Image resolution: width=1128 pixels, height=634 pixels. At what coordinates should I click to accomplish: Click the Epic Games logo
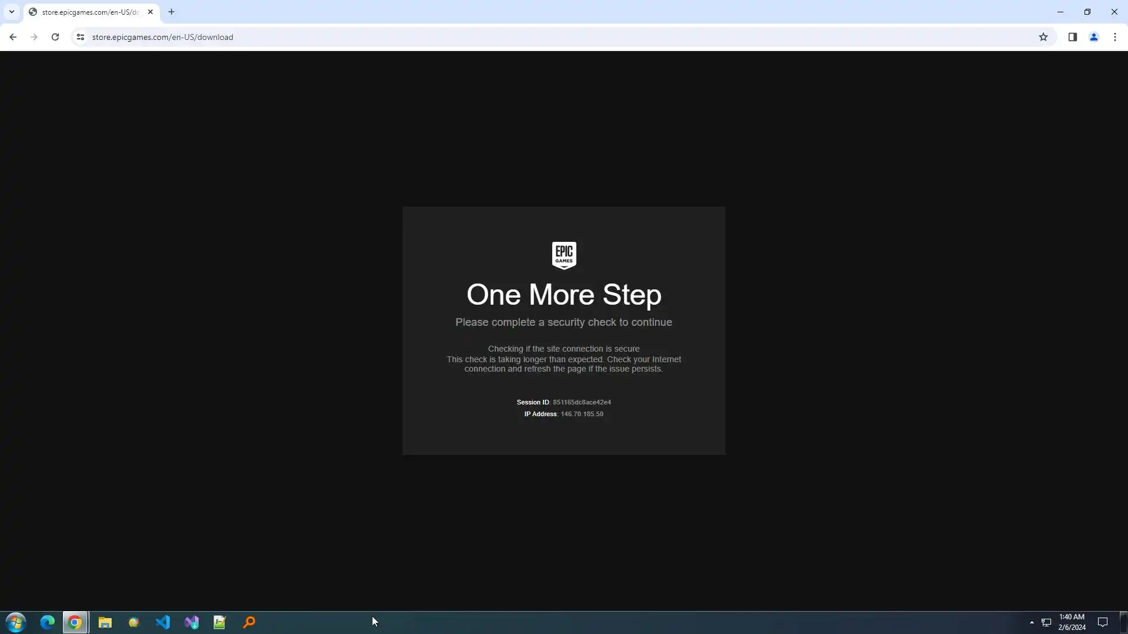click(x=564, y=255)
